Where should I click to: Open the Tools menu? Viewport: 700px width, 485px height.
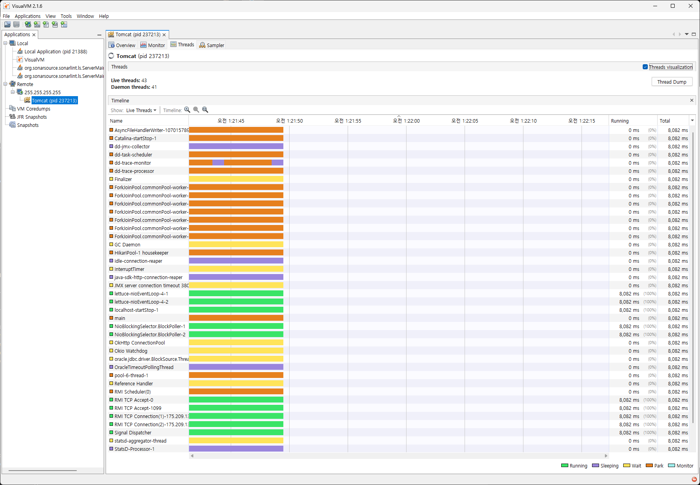[66, 16]
